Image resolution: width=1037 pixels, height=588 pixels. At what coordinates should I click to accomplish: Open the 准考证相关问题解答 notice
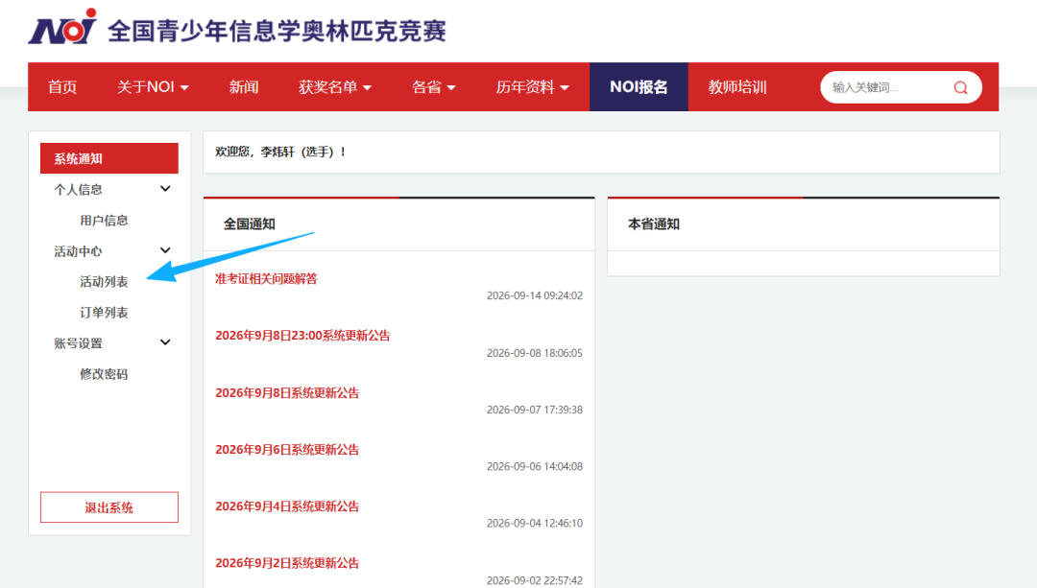pyautogui.click(x=266, y=279)
